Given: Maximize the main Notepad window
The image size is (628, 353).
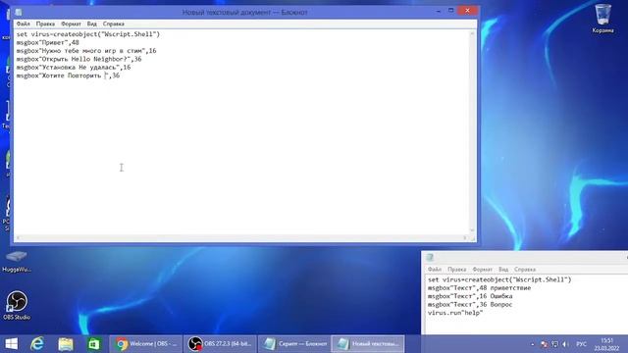Looking at the screenshot, I should (x=451, y=11).
